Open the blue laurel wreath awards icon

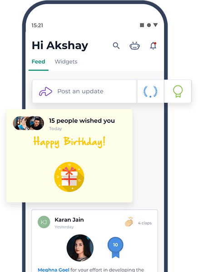(150, 91)
